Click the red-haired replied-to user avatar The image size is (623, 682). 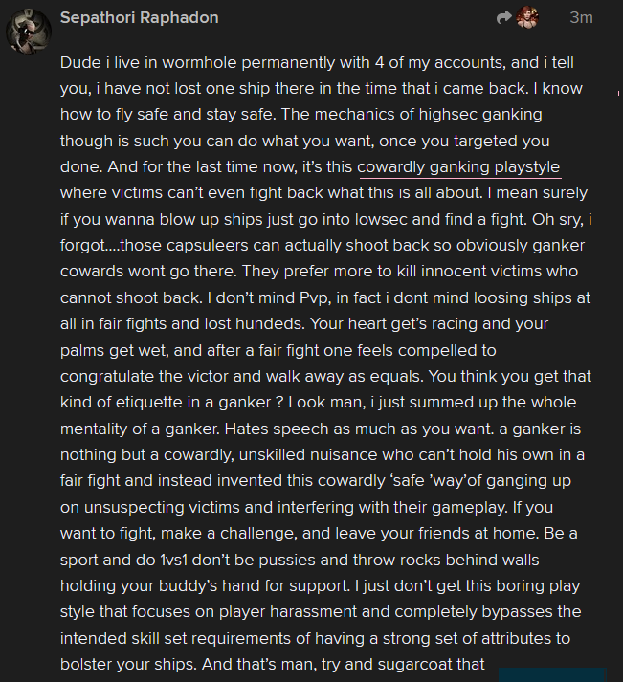coord(527,17)
